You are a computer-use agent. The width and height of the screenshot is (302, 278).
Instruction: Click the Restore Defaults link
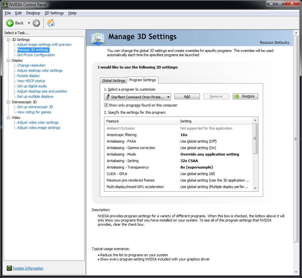click(274, 43)
